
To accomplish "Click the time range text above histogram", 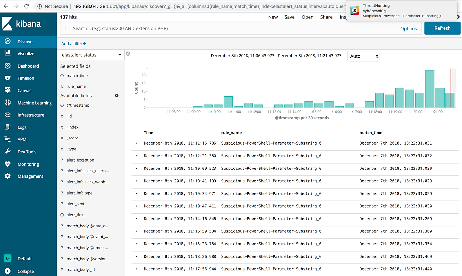I will coord(276,56).
